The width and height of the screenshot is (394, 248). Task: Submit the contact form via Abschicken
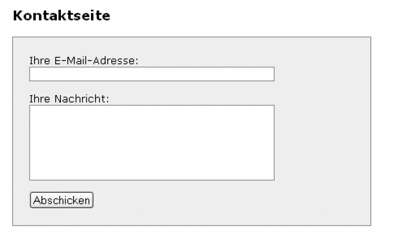point(61,200)
